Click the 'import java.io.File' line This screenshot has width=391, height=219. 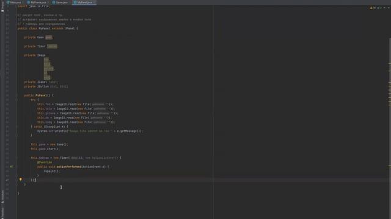(x=34, y=6)
